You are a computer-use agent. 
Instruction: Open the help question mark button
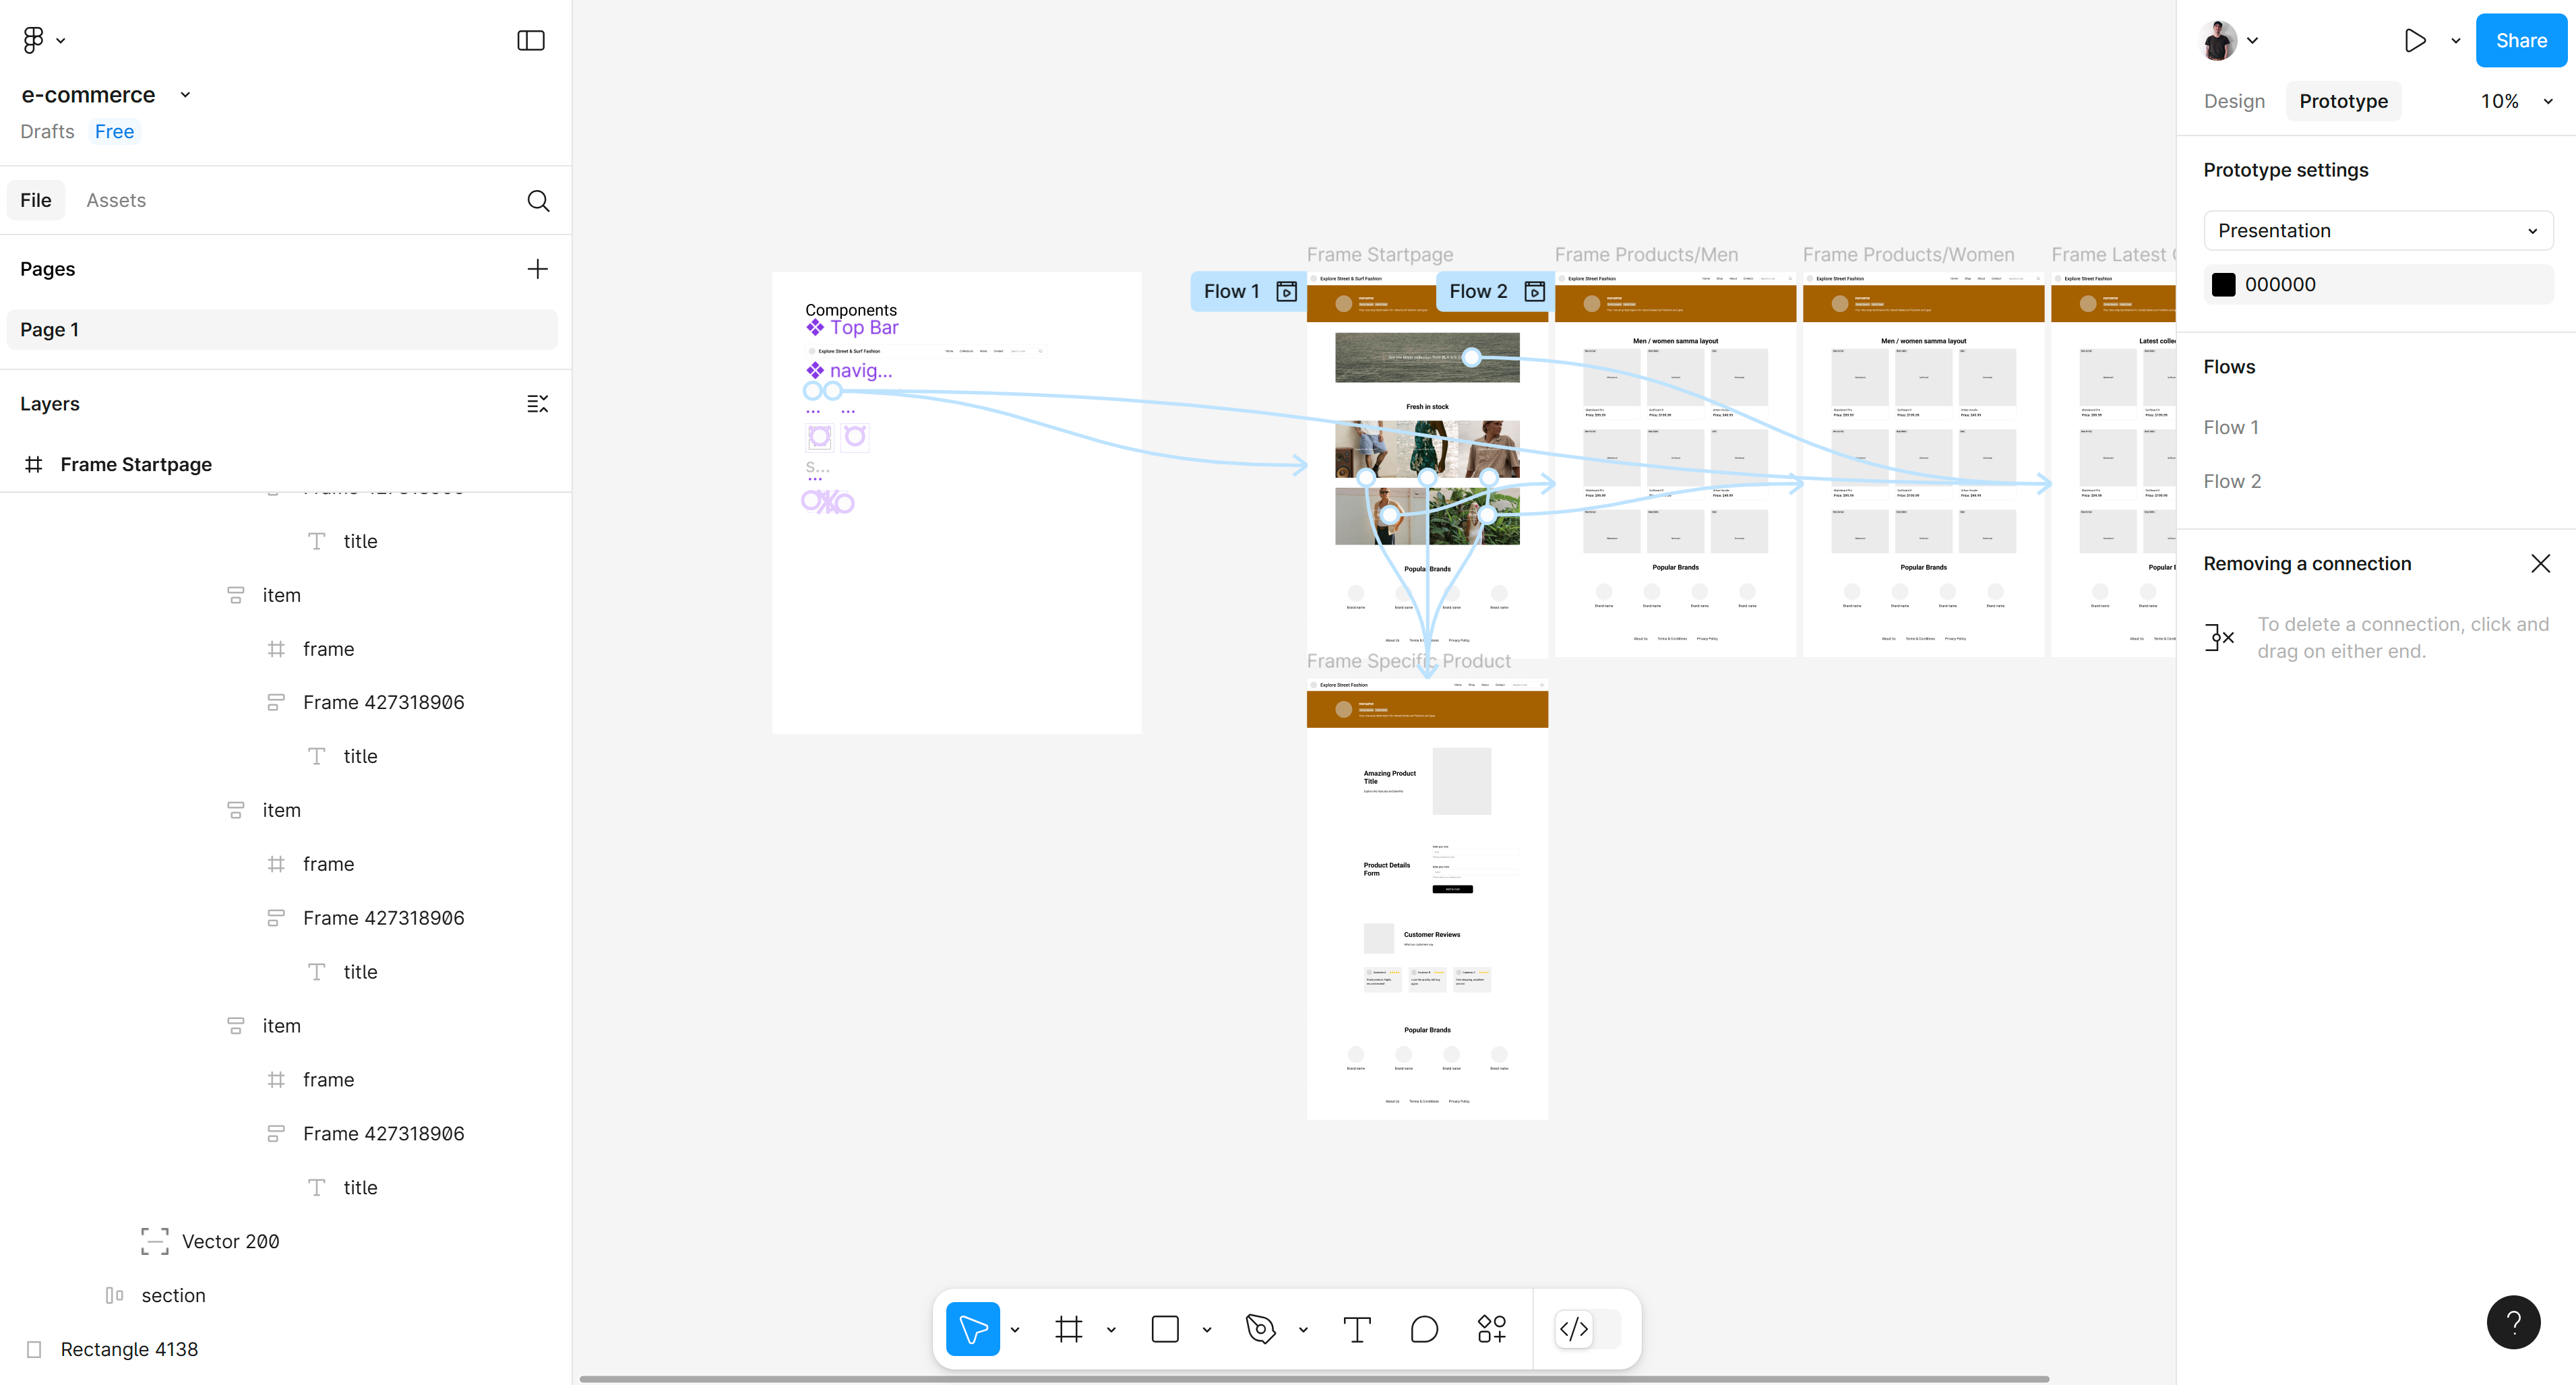click(x=2513, y=1322)
